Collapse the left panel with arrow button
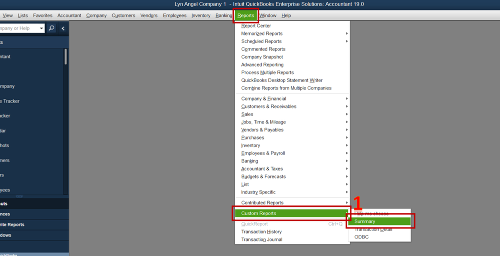This screenshot has width=500, height=256. point(63,28)
